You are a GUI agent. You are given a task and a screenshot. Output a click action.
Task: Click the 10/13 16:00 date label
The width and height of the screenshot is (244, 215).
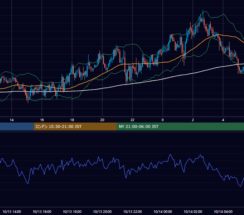42,211
